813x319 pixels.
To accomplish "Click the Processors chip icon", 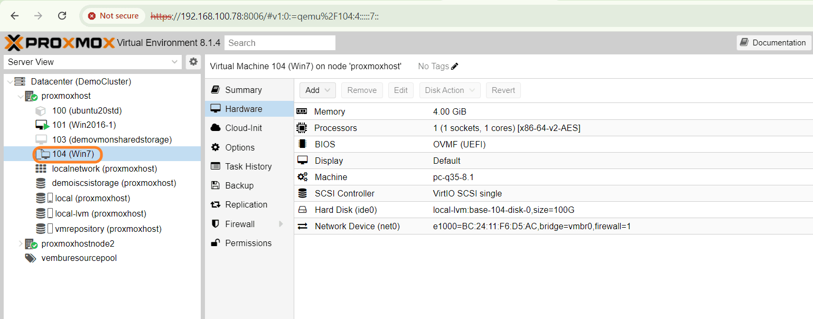I will [302, 128].
